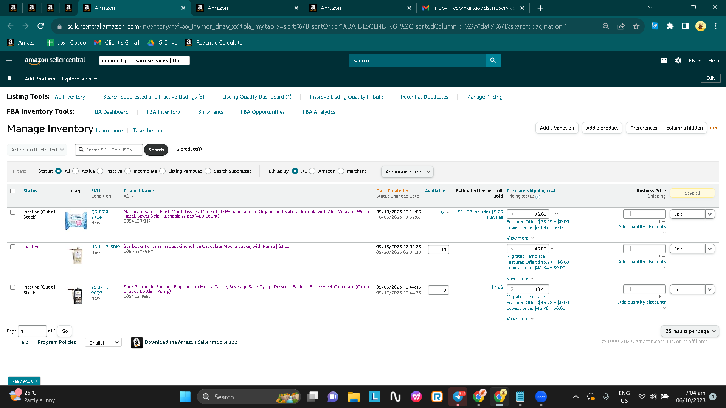Screen dimensions: 726x408
Task: Select the UA-LLL3-5DI0 row checkbox
Action: (13, 247)
